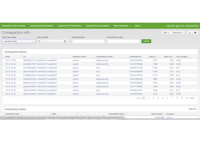Viewport: 200px width, 142px height.
Task: Click id 429a62c0-8148-11e4-bed6-271cae9a5337
Action: 40,79
